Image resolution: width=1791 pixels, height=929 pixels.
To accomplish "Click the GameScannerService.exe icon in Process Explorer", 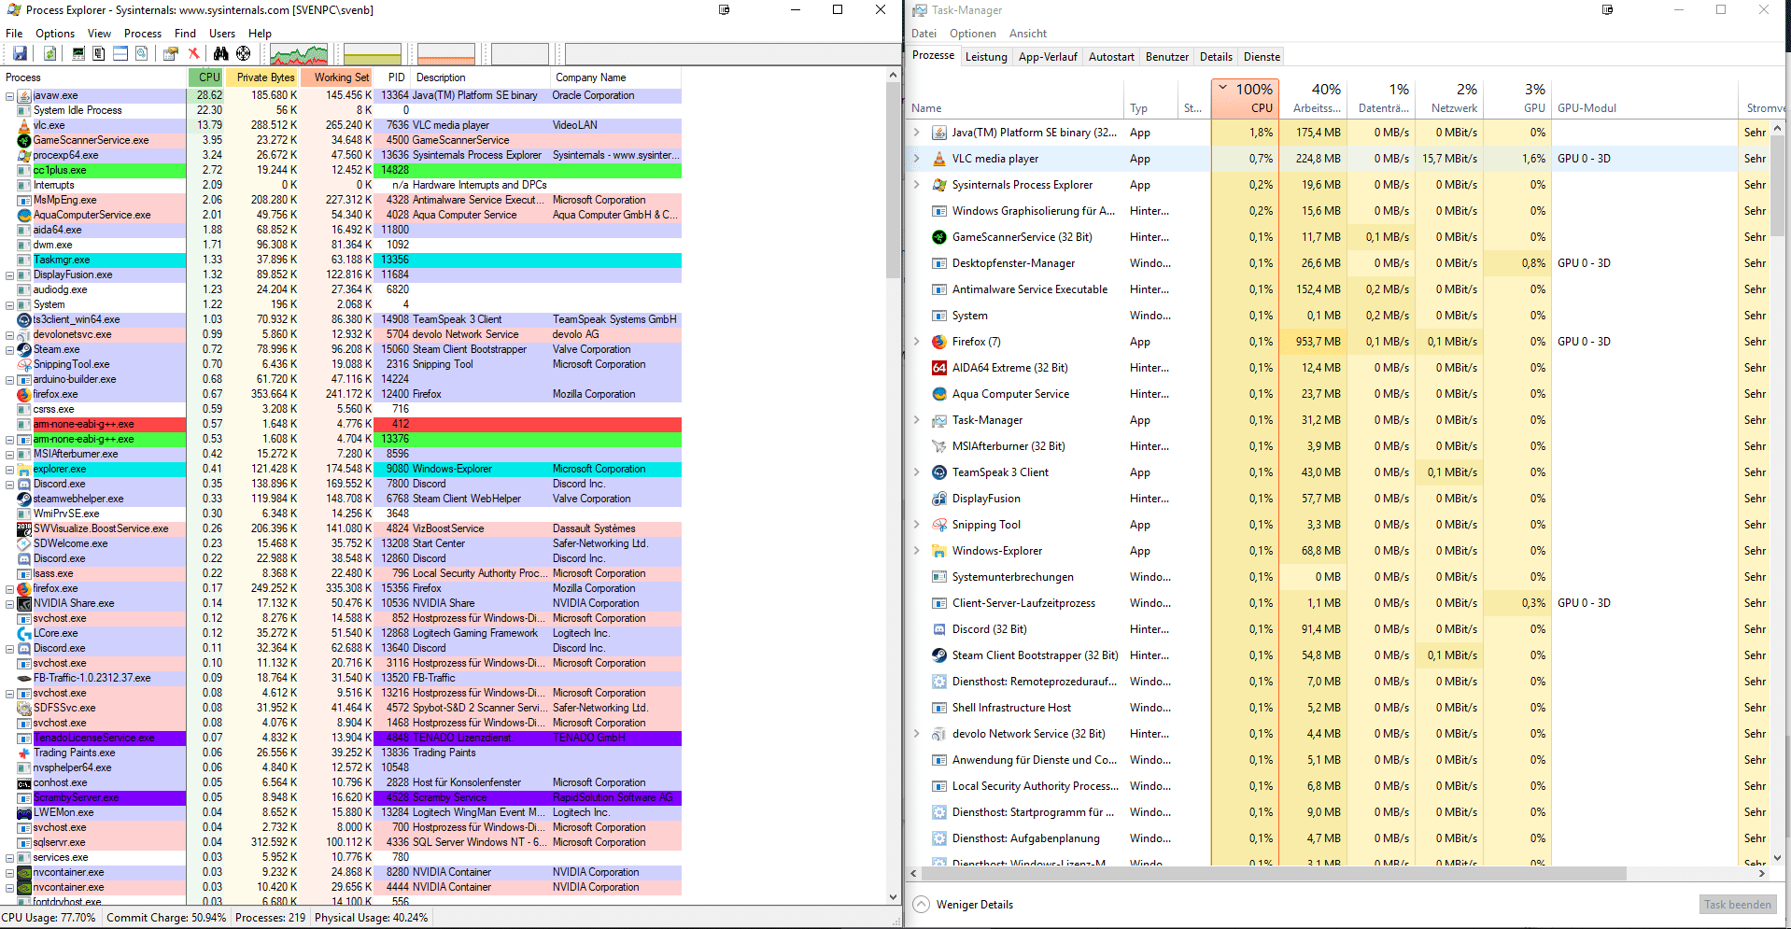I will [24, 140].
